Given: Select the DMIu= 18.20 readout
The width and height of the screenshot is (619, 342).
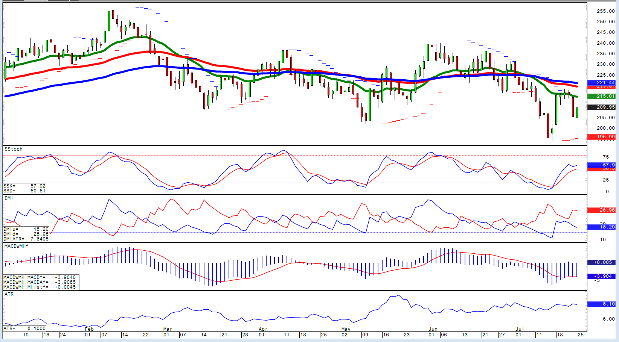Looking at the screenshot, I should click(x=26, y=229).
